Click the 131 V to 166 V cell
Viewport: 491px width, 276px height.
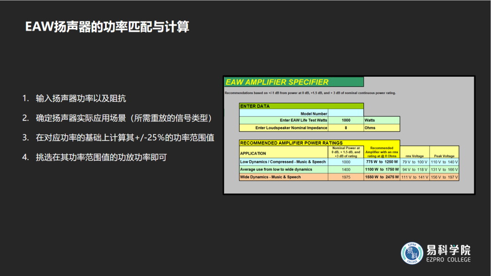(444, 169)
